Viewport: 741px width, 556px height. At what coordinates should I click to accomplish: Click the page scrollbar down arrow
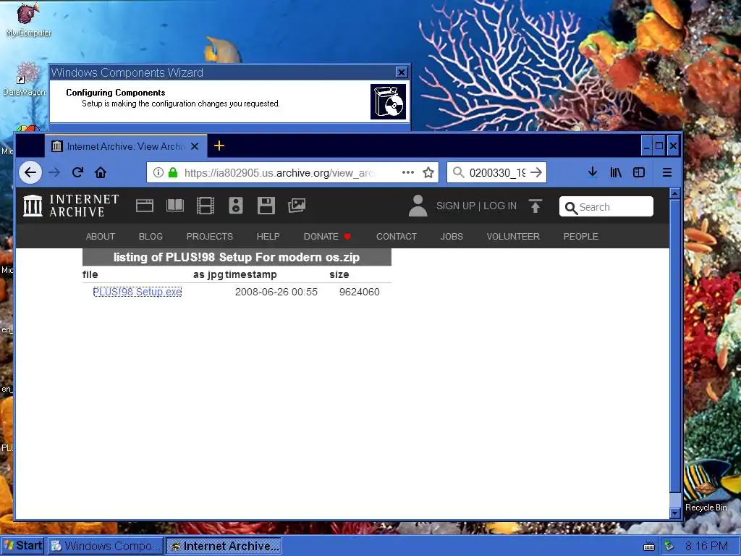[675, 513]
